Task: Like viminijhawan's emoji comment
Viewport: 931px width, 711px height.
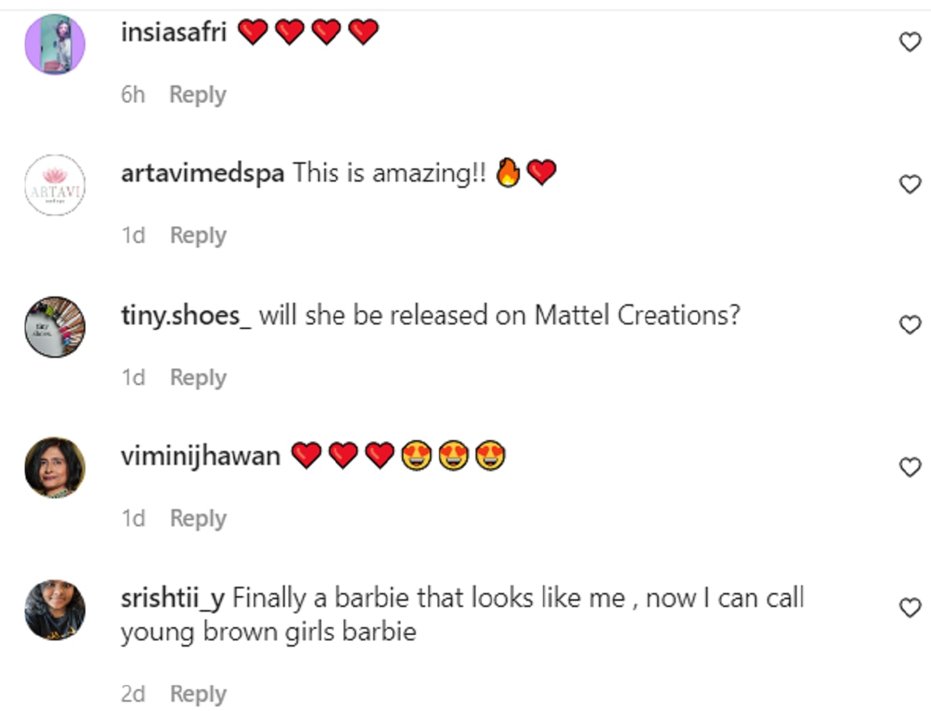Action: [909, 466]
